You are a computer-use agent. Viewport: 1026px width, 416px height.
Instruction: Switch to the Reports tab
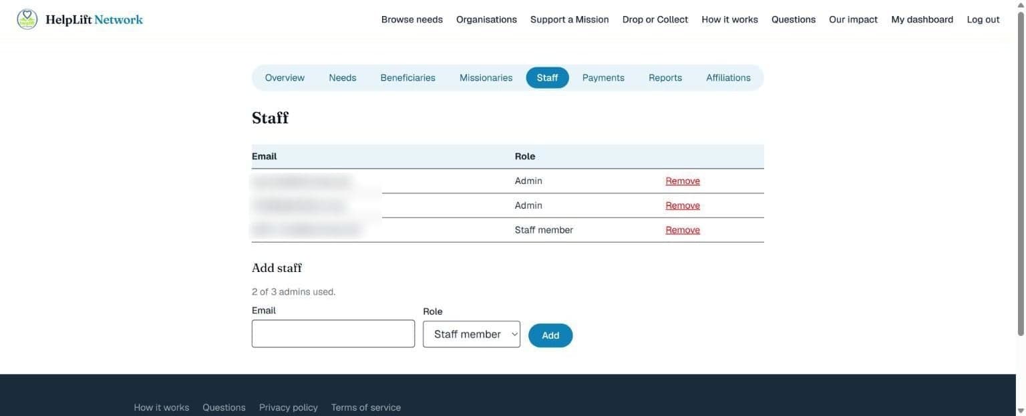(665, 78)
